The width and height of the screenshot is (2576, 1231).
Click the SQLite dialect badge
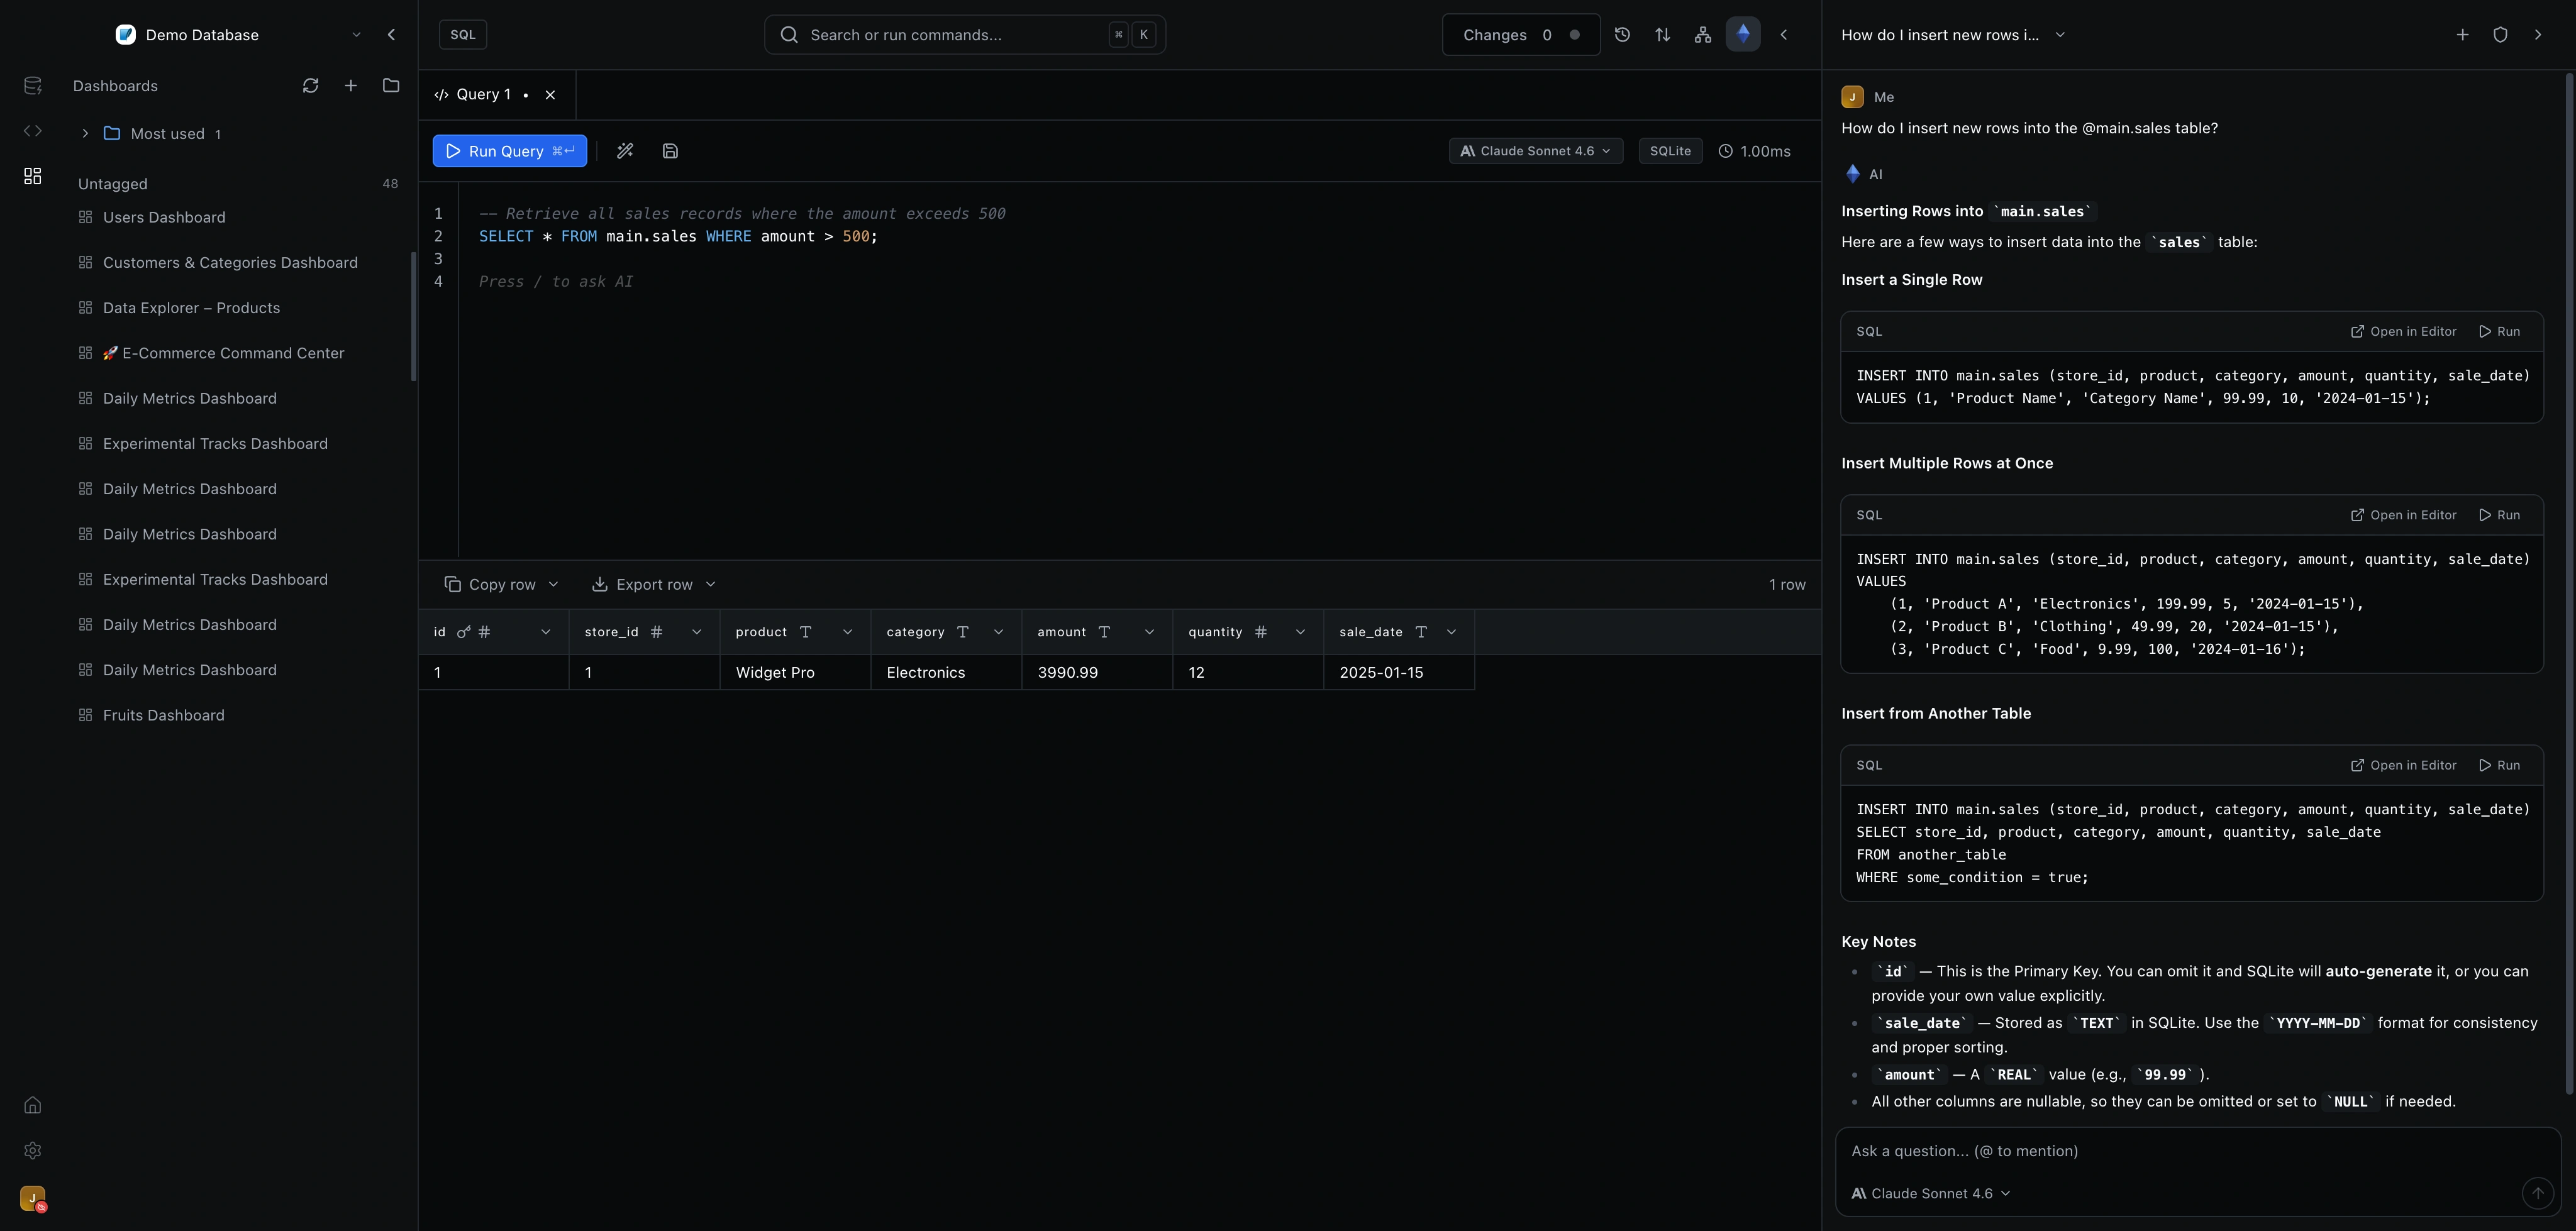point(1670,151)
